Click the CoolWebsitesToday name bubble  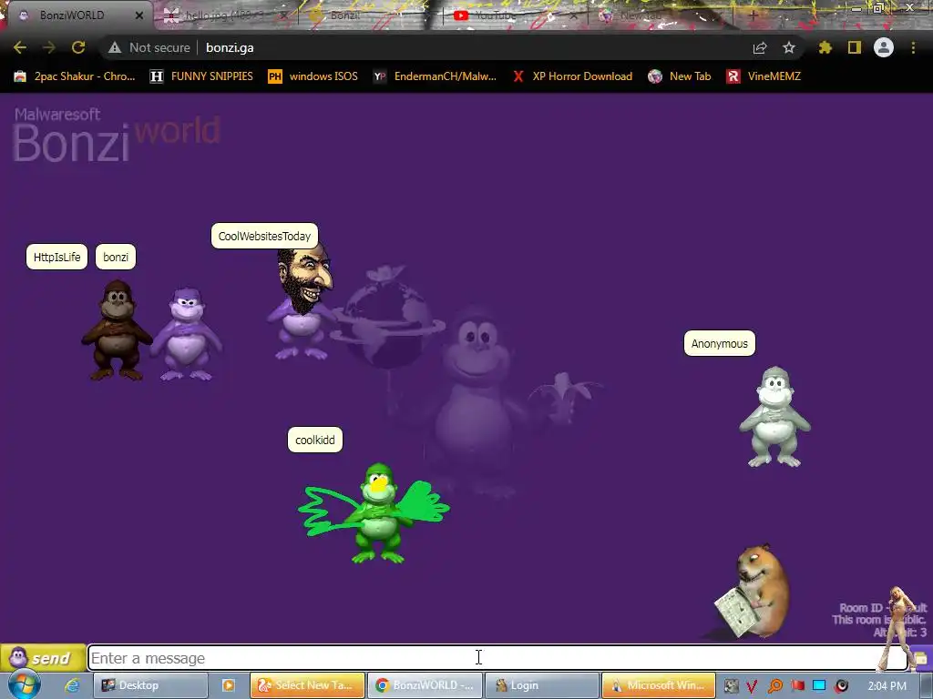pos(265,236)
